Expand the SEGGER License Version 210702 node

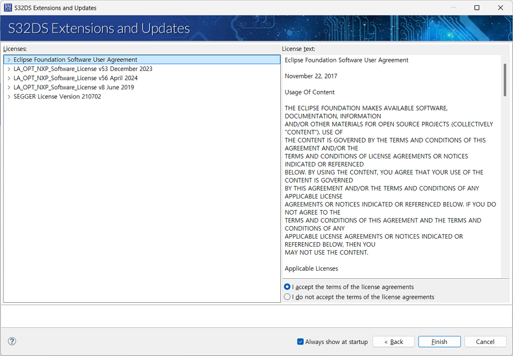pyautogui.click(x=9, y=97)
